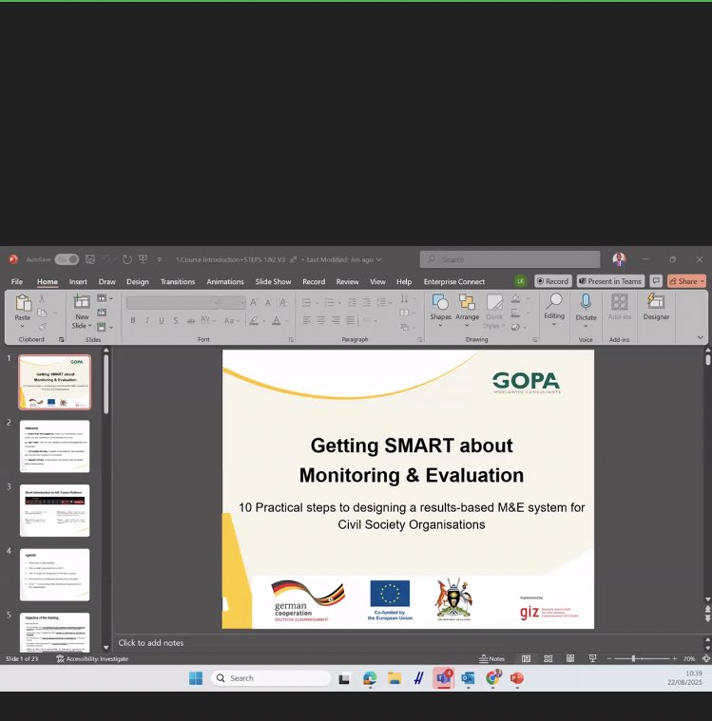Image resolution: width=712 pixels, height=721 pixels.
Task: Click the Paste clipboard icon
Action: pos(23,303)
